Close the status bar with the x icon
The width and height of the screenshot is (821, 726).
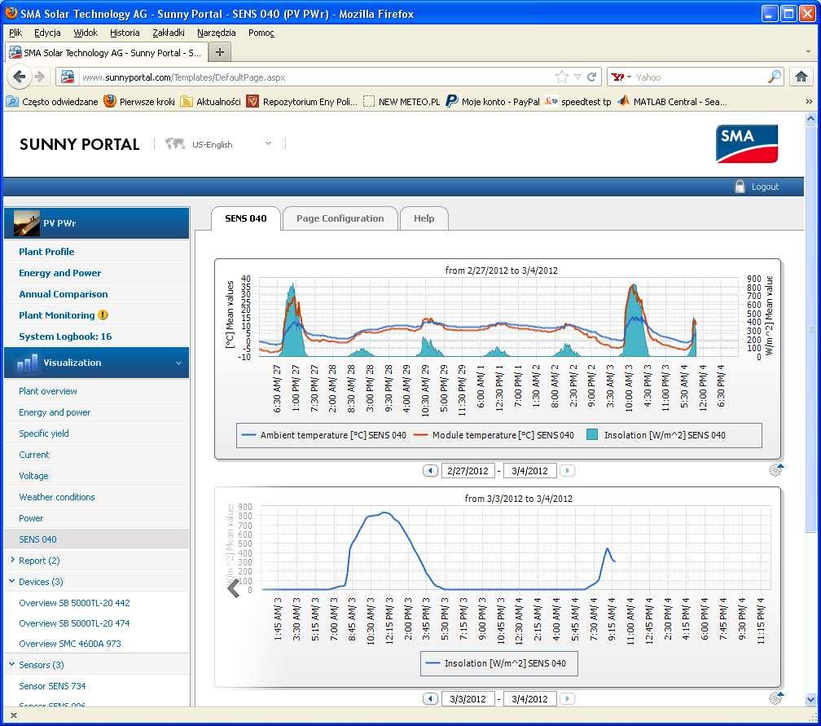[x=14, y=715]
